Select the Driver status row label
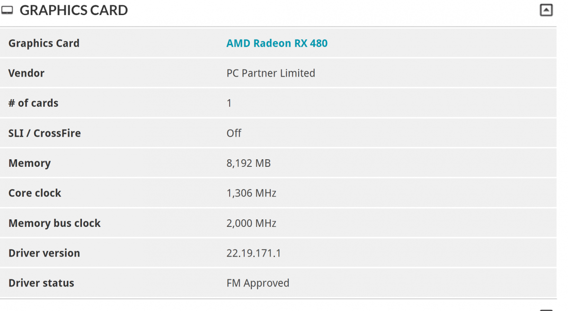The image size is (568, 311). pyautogui.click(x=41, y=283)
